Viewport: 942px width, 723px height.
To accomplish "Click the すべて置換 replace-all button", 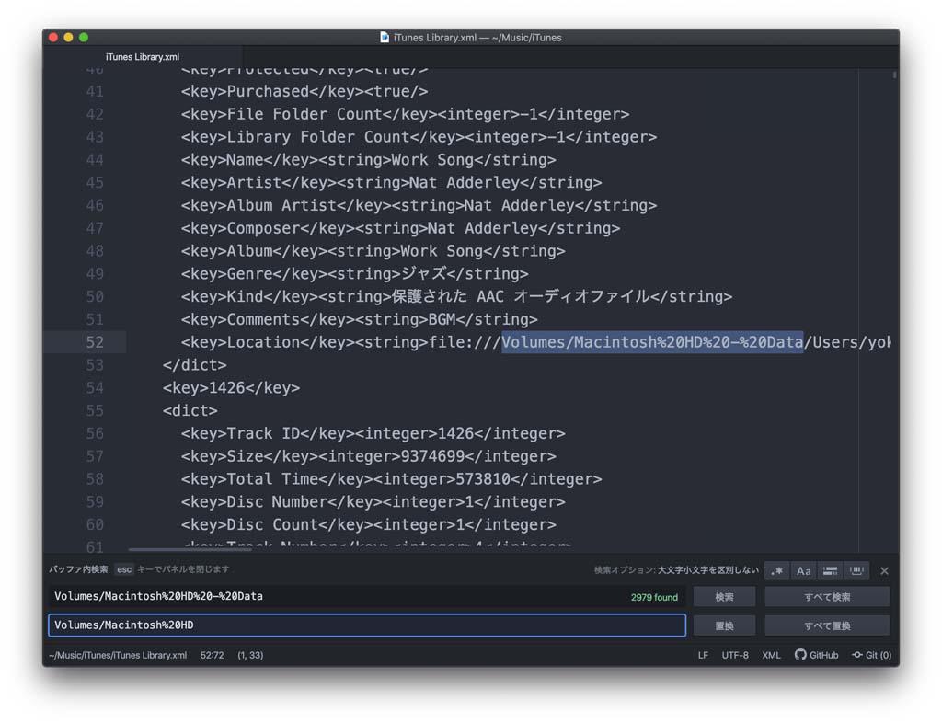I will coord(827,625).
